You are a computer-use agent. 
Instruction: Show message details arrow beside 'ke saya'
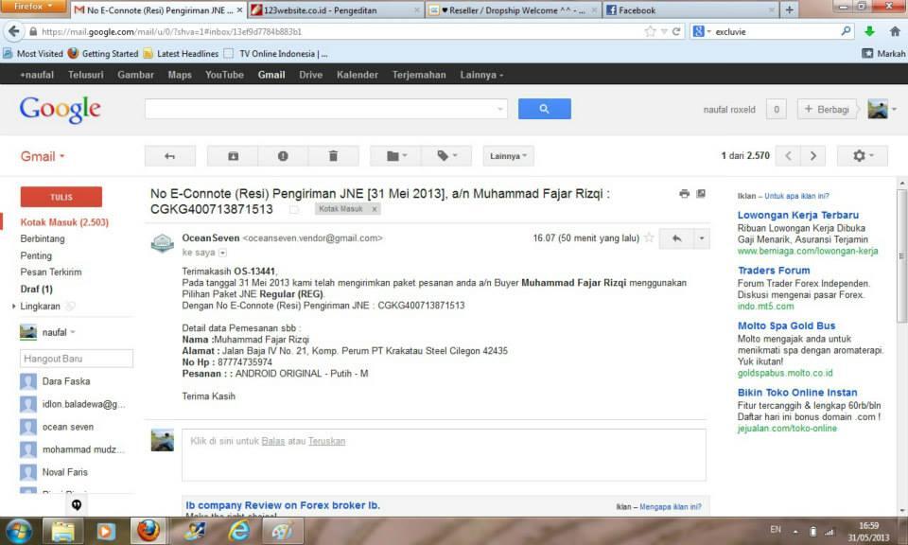click(223, 253)
